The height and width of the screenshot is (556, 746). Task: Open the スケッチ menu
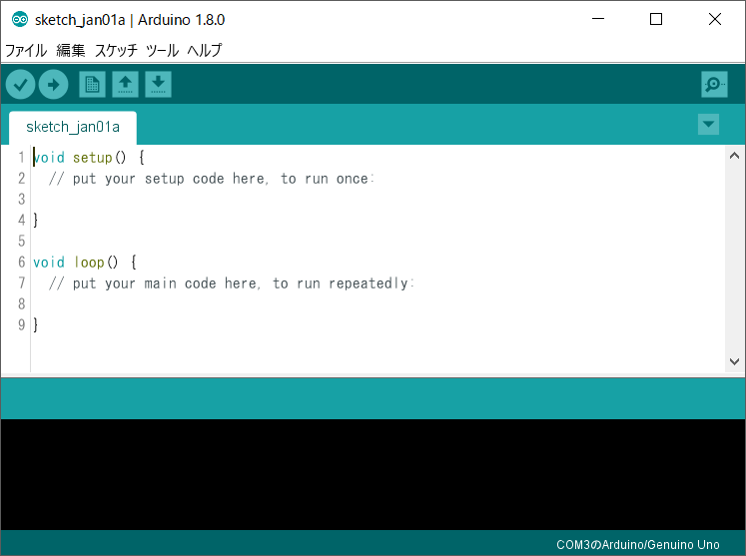tap(116, 50)
